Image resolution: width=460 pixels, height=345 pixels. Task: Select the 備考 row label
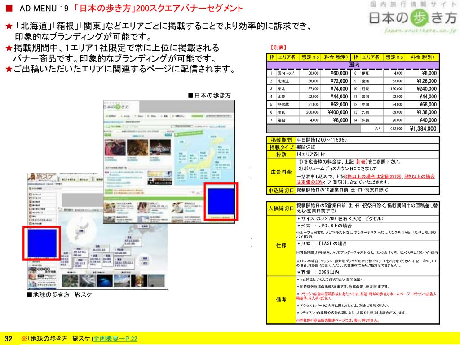coord(281,300)
